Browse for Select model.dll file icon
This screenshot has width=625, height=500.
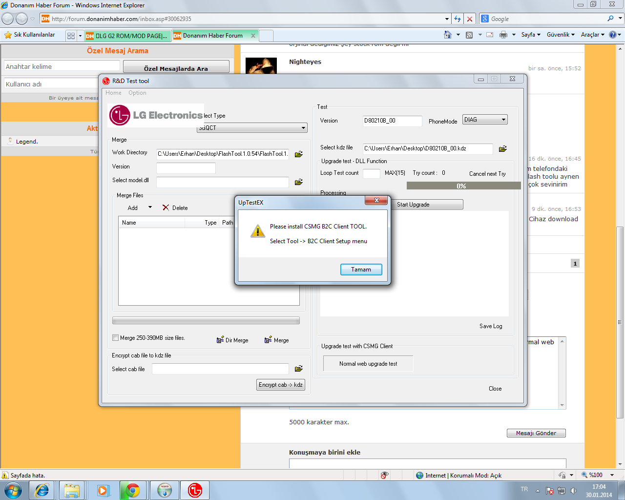click(299, 182)
